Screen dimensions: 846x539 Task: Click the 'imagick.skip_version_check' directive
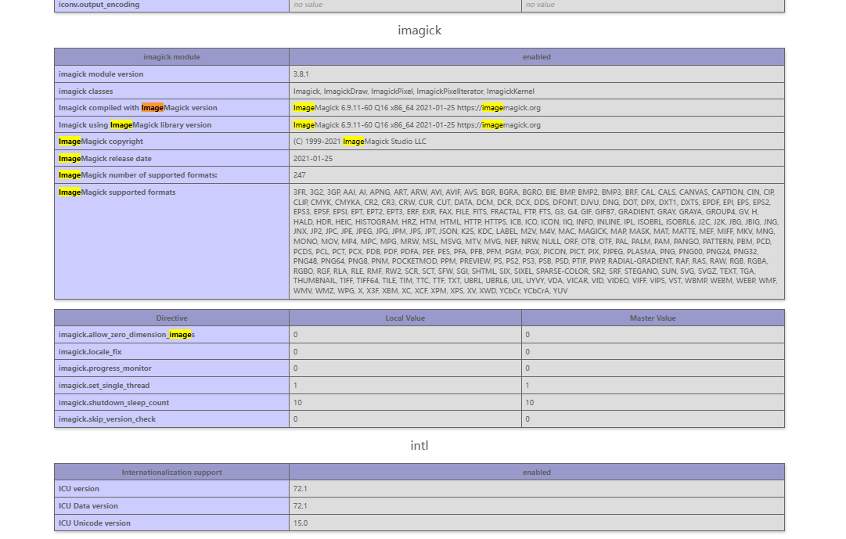coord(107,419)
